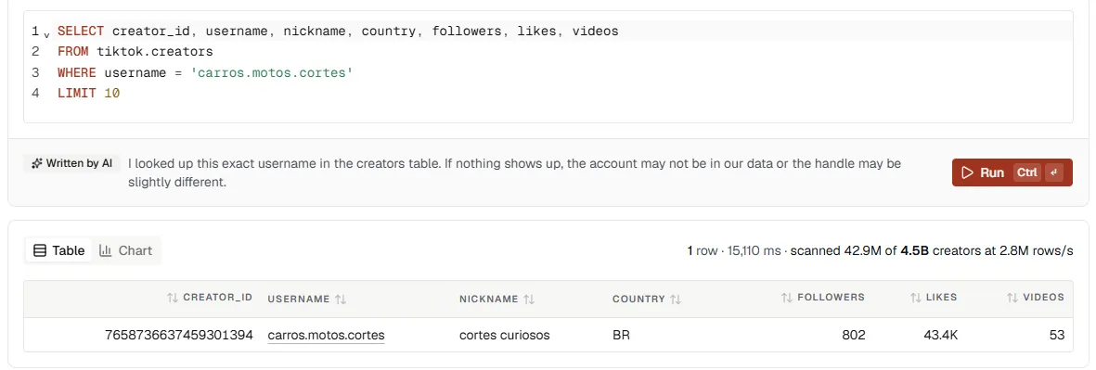Screen dimensions: 1096x370
Task: Place cursor on the LIMIT 10 line
Action: [89, 93]
